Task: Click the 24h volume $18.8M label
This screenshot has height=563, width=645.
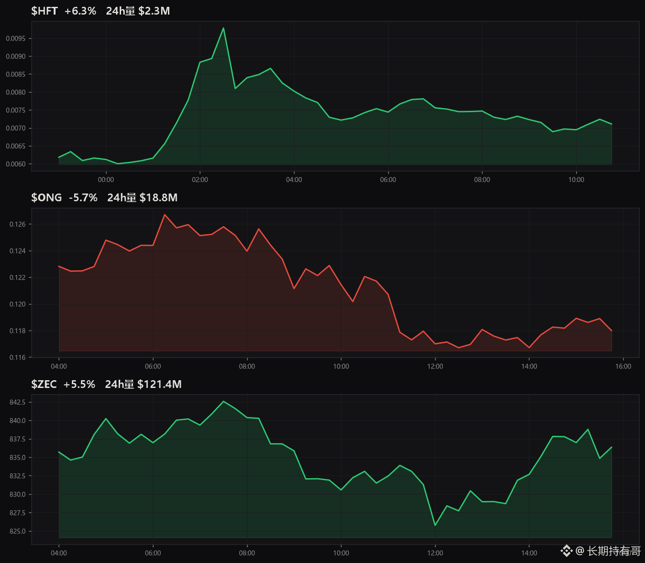Action: pyautogui.click(x=142, y=197)
